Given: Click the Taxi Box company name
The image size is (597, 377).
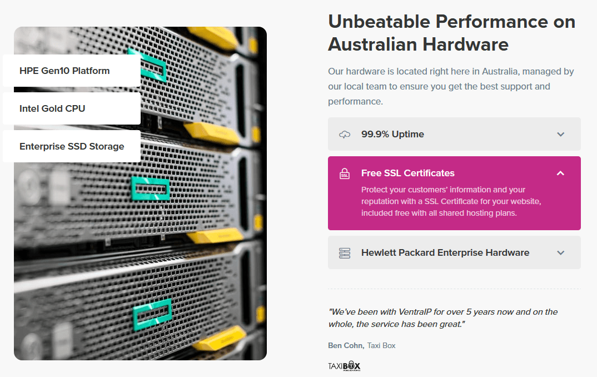Looking at the screenshot, I should [x=381, y=345].
